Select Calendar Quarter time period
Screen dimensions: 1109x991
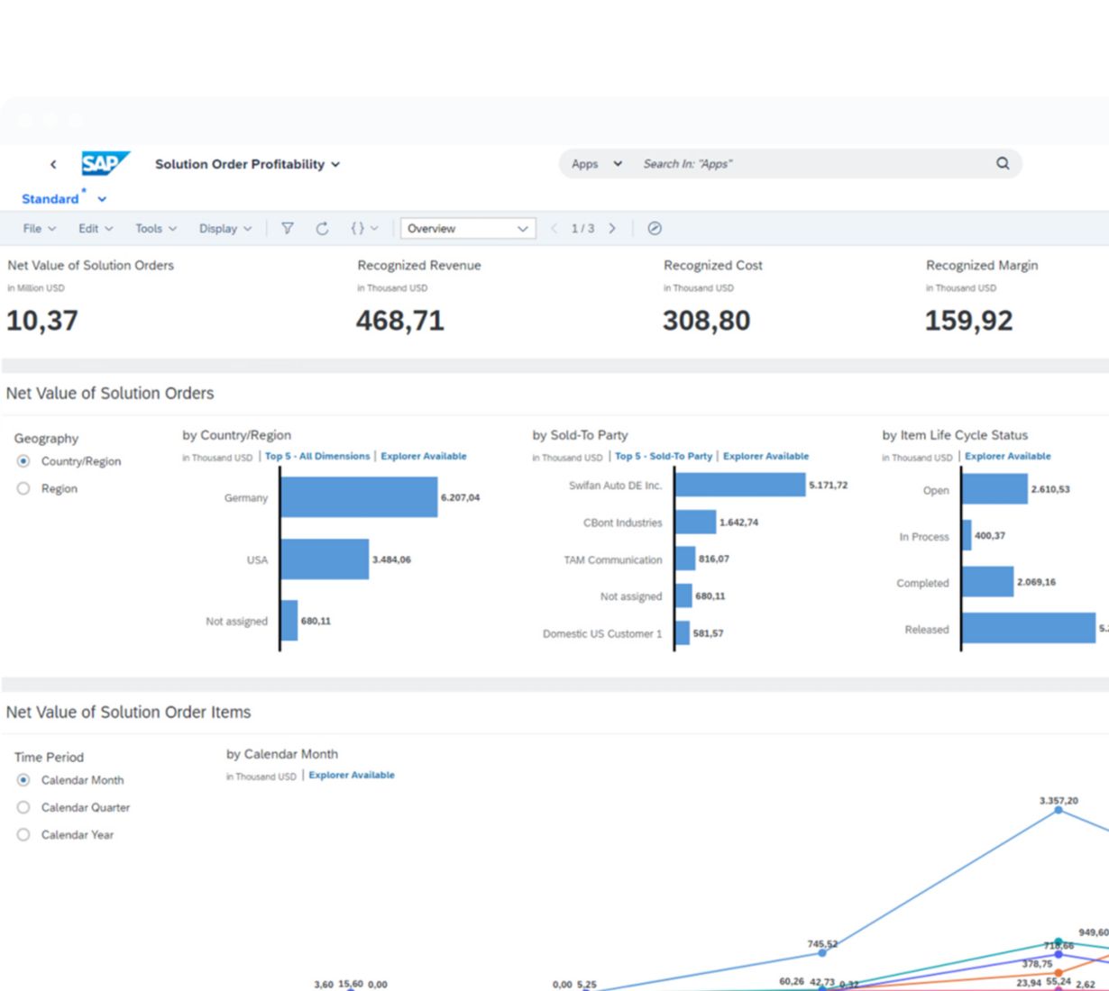coord(23,807)
